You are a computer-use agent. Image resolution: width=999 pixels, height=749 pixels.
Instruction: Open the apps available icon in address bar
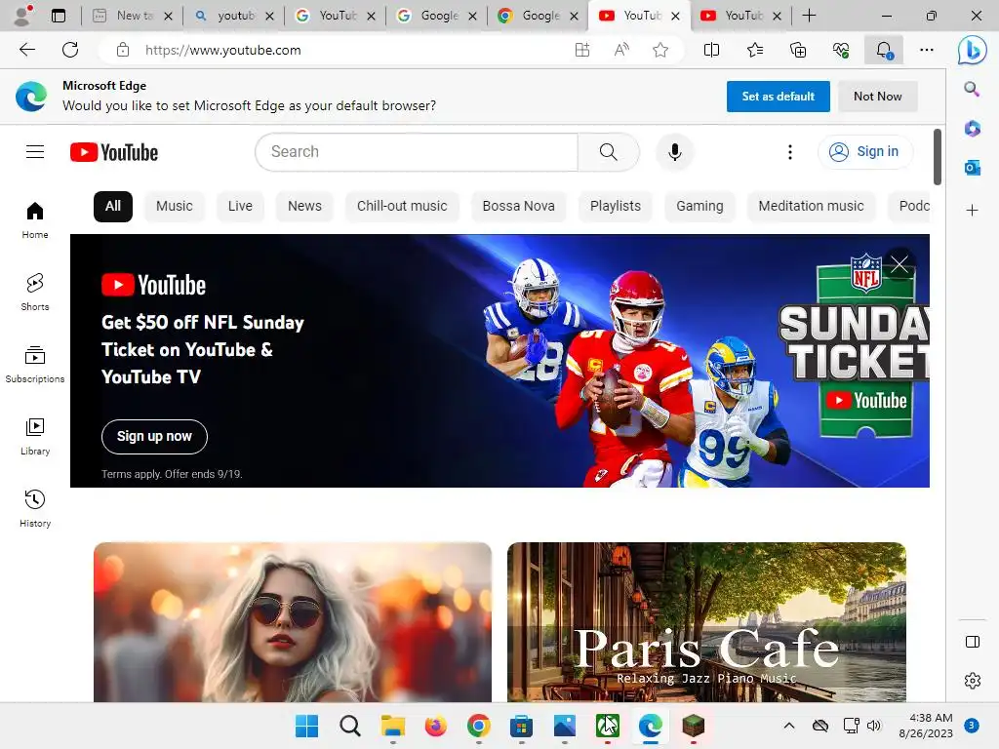pyautogui.click(x=581, y=50)
